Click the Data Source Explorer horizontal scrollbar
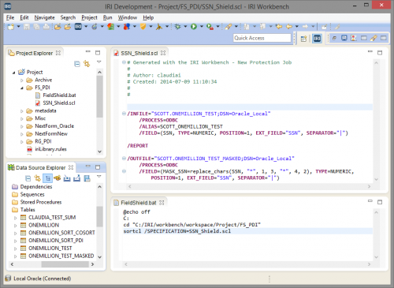 coord(65,264)
